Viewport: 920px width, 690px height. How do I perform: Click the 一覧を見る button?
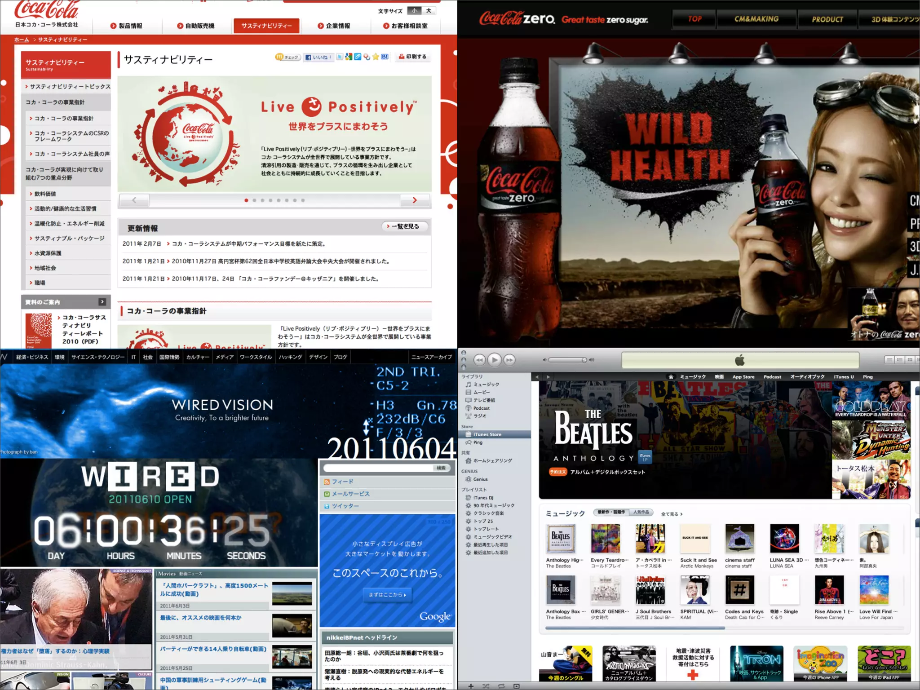click(x=405, y=226)
